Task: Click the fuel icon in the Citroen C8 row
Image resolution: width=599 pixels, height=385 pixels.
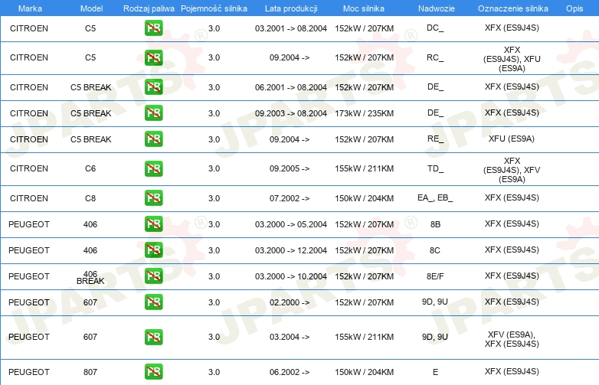Action: click(x=153, y=198)
